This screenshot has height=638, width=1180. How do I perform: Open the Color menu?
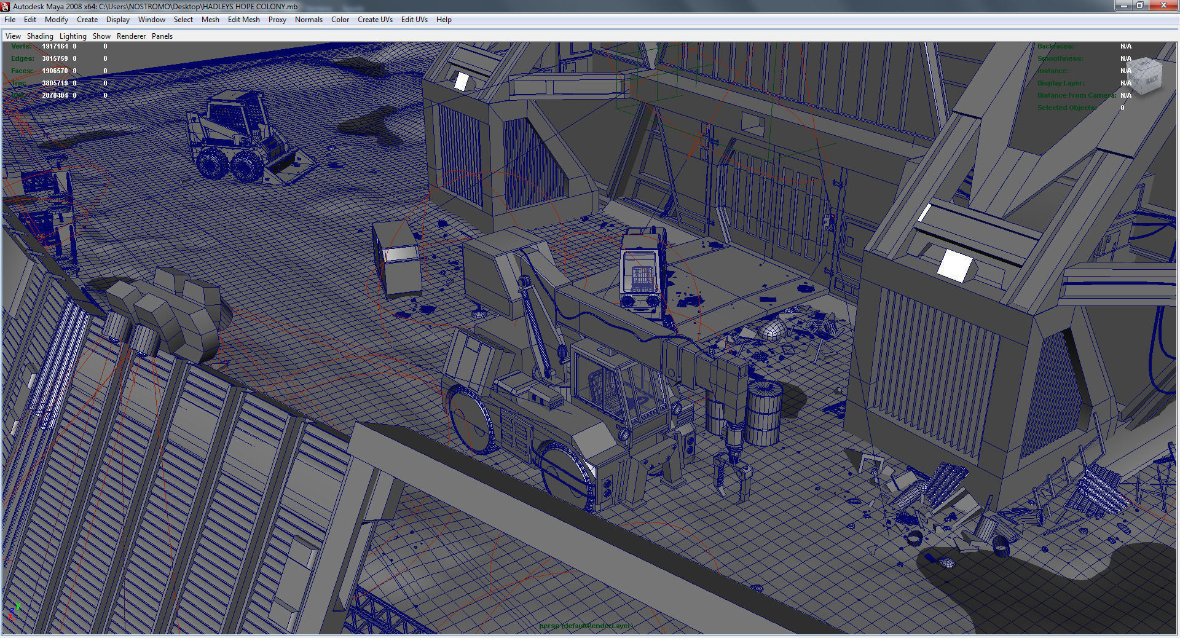[340, 20]
